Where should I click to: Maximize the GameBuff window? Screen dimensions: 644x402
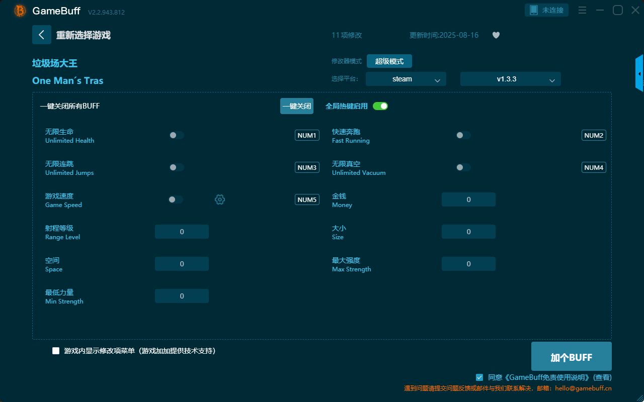click(x=618, y=10)
